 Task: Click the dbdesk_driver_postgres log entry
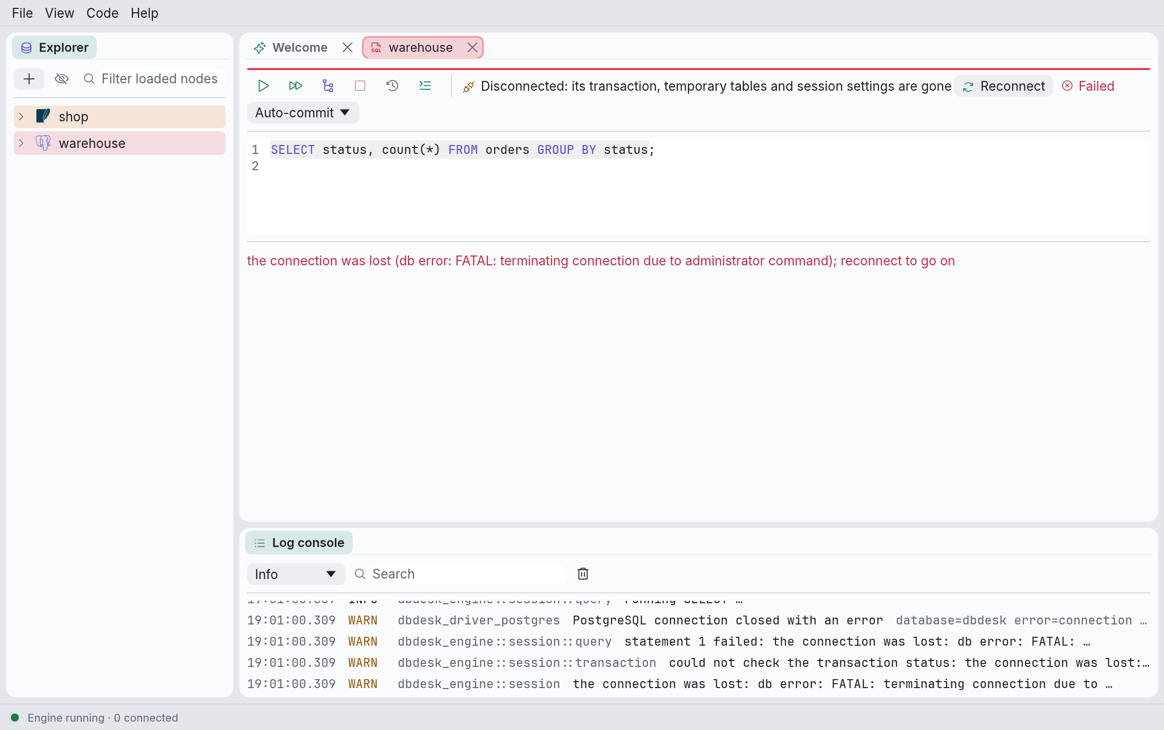point(698,620)
